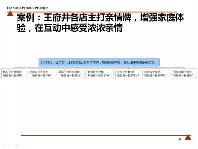198x149 pixels.
Task: Select the 北京双安商场 box
Action: pos(156,74)
